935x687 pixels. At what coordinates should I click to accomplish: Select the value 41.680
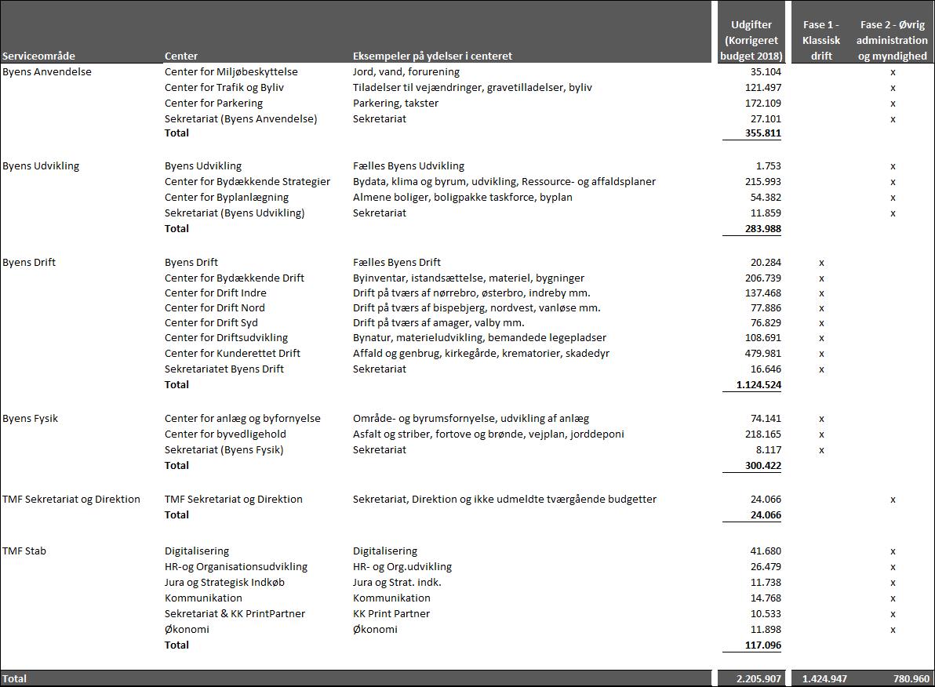click(766, 551)
